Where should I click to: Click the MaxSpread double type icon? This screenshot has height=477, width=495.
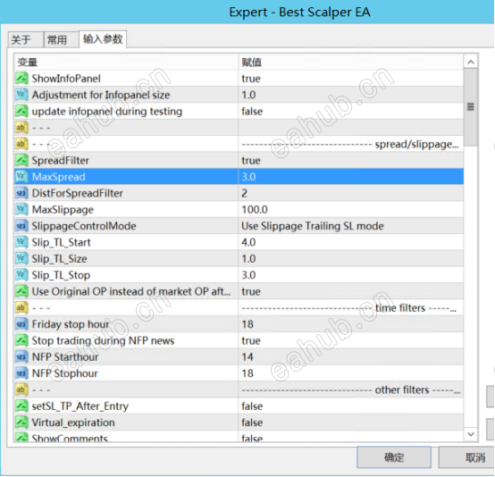pyautogui.click(x=21, y=177)
